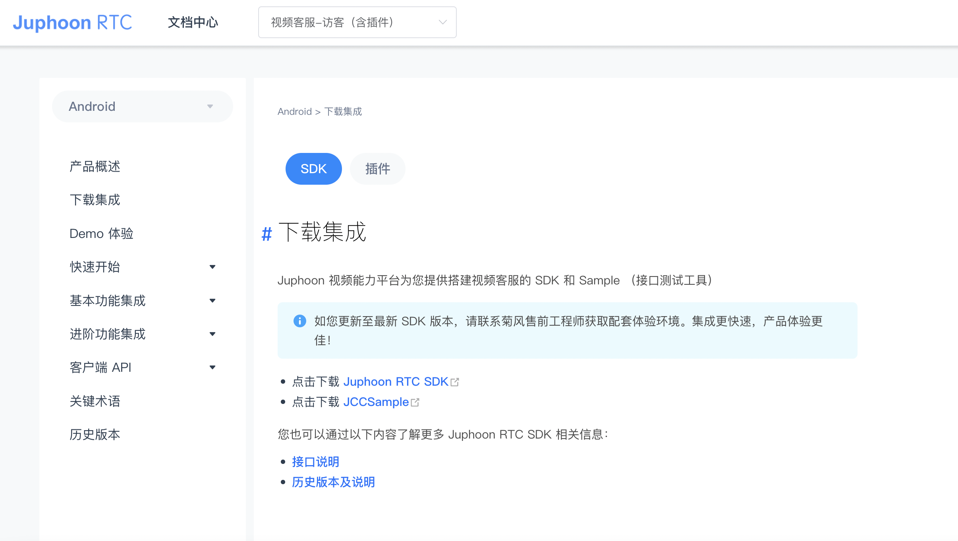
Task: Open the 视频客服-访客 product dropdown
Action: click(357, 22)
